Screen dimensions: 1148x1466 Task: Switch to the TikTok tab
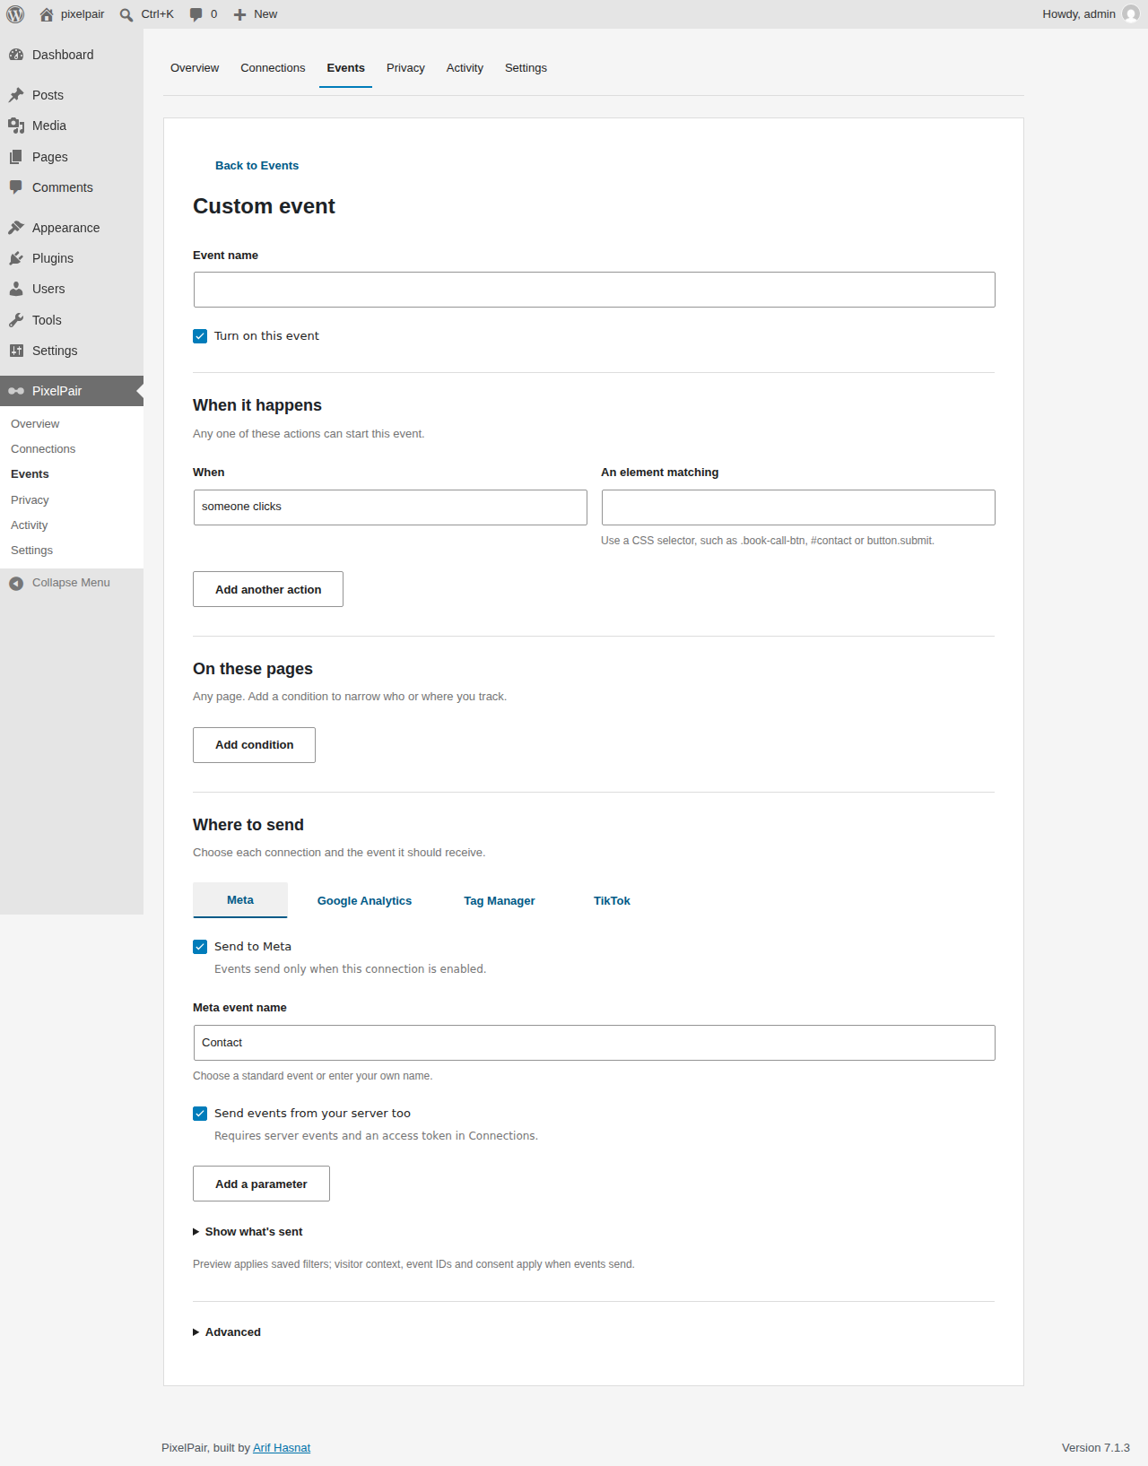(612, 901)
